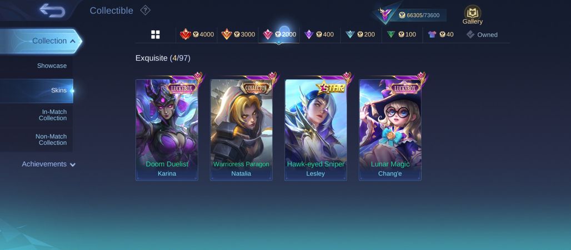
Task: Filter by green 100-point gem tier
Action: pos(401,34)
